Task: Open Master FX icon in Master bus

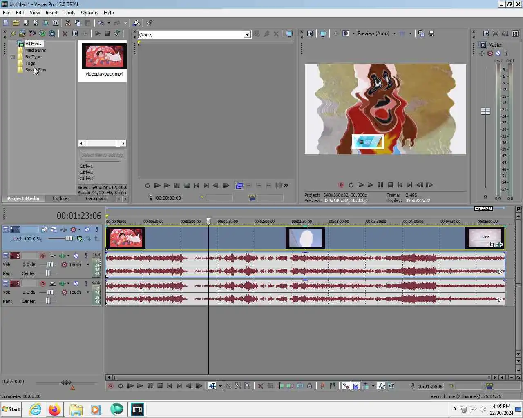Action: (483, 53)
